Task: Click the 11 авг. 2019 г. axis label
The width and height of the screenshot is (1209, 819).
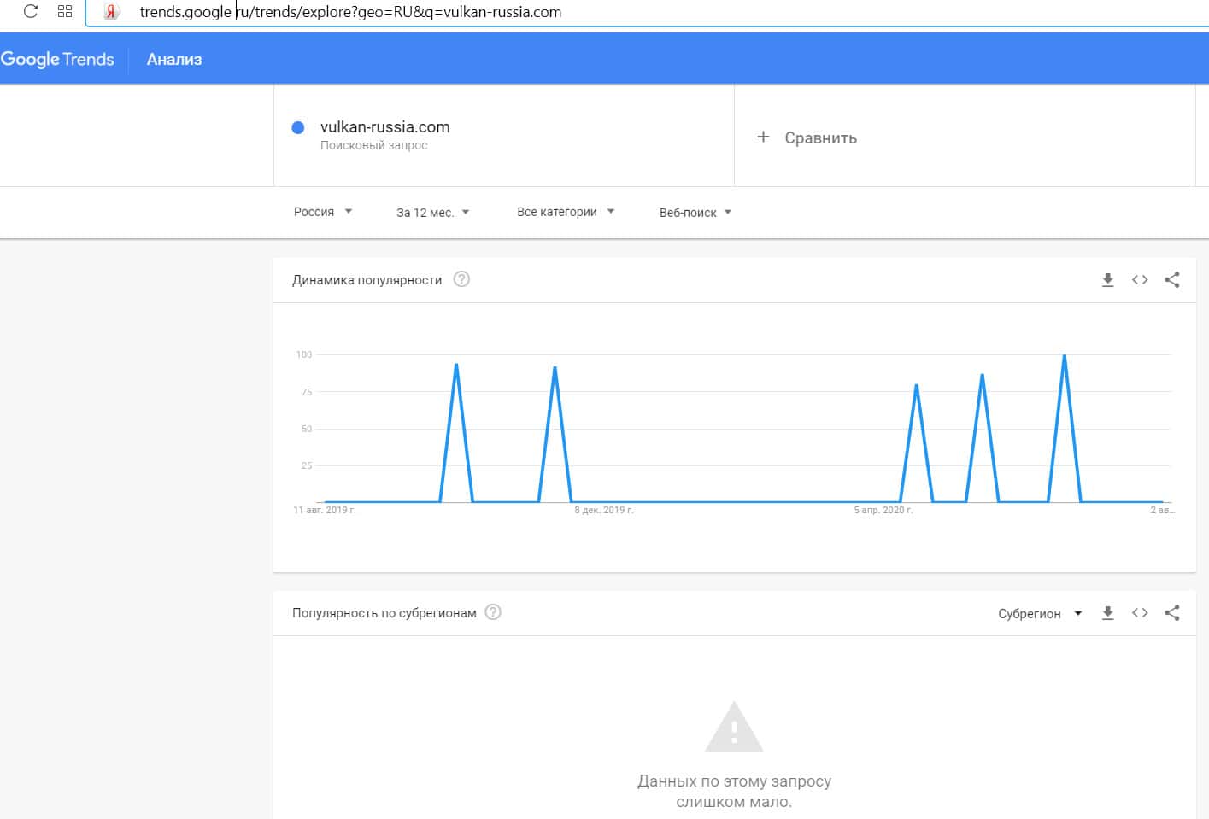Action: tap(324, 510)
